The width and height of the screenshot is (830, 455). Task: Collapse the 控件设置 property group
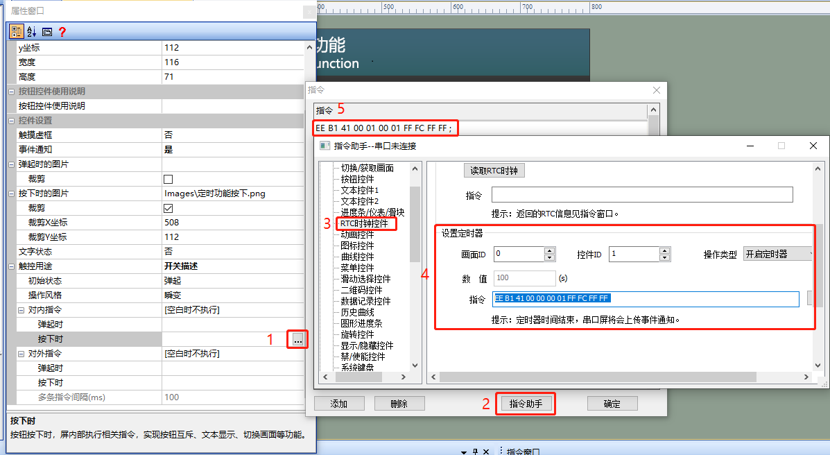(x=11, y=121)
